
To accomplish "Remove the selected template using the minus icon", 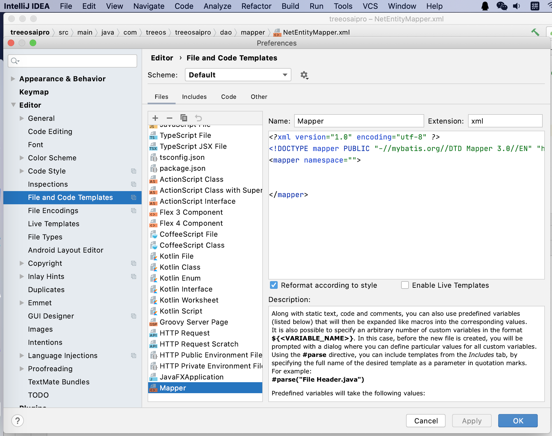I will (169, 118).
